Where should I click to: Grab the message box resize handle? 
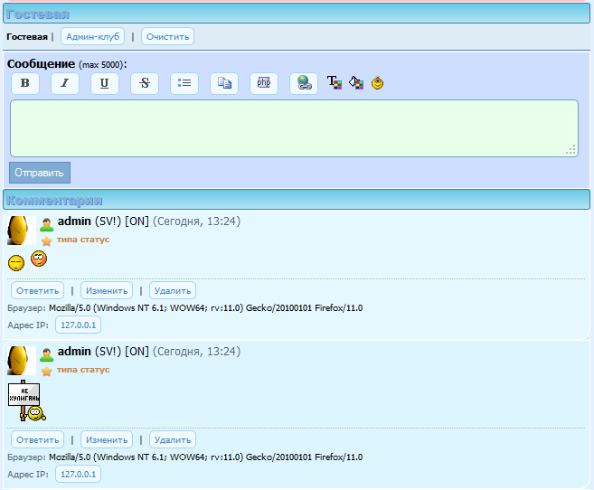(570, 149)
